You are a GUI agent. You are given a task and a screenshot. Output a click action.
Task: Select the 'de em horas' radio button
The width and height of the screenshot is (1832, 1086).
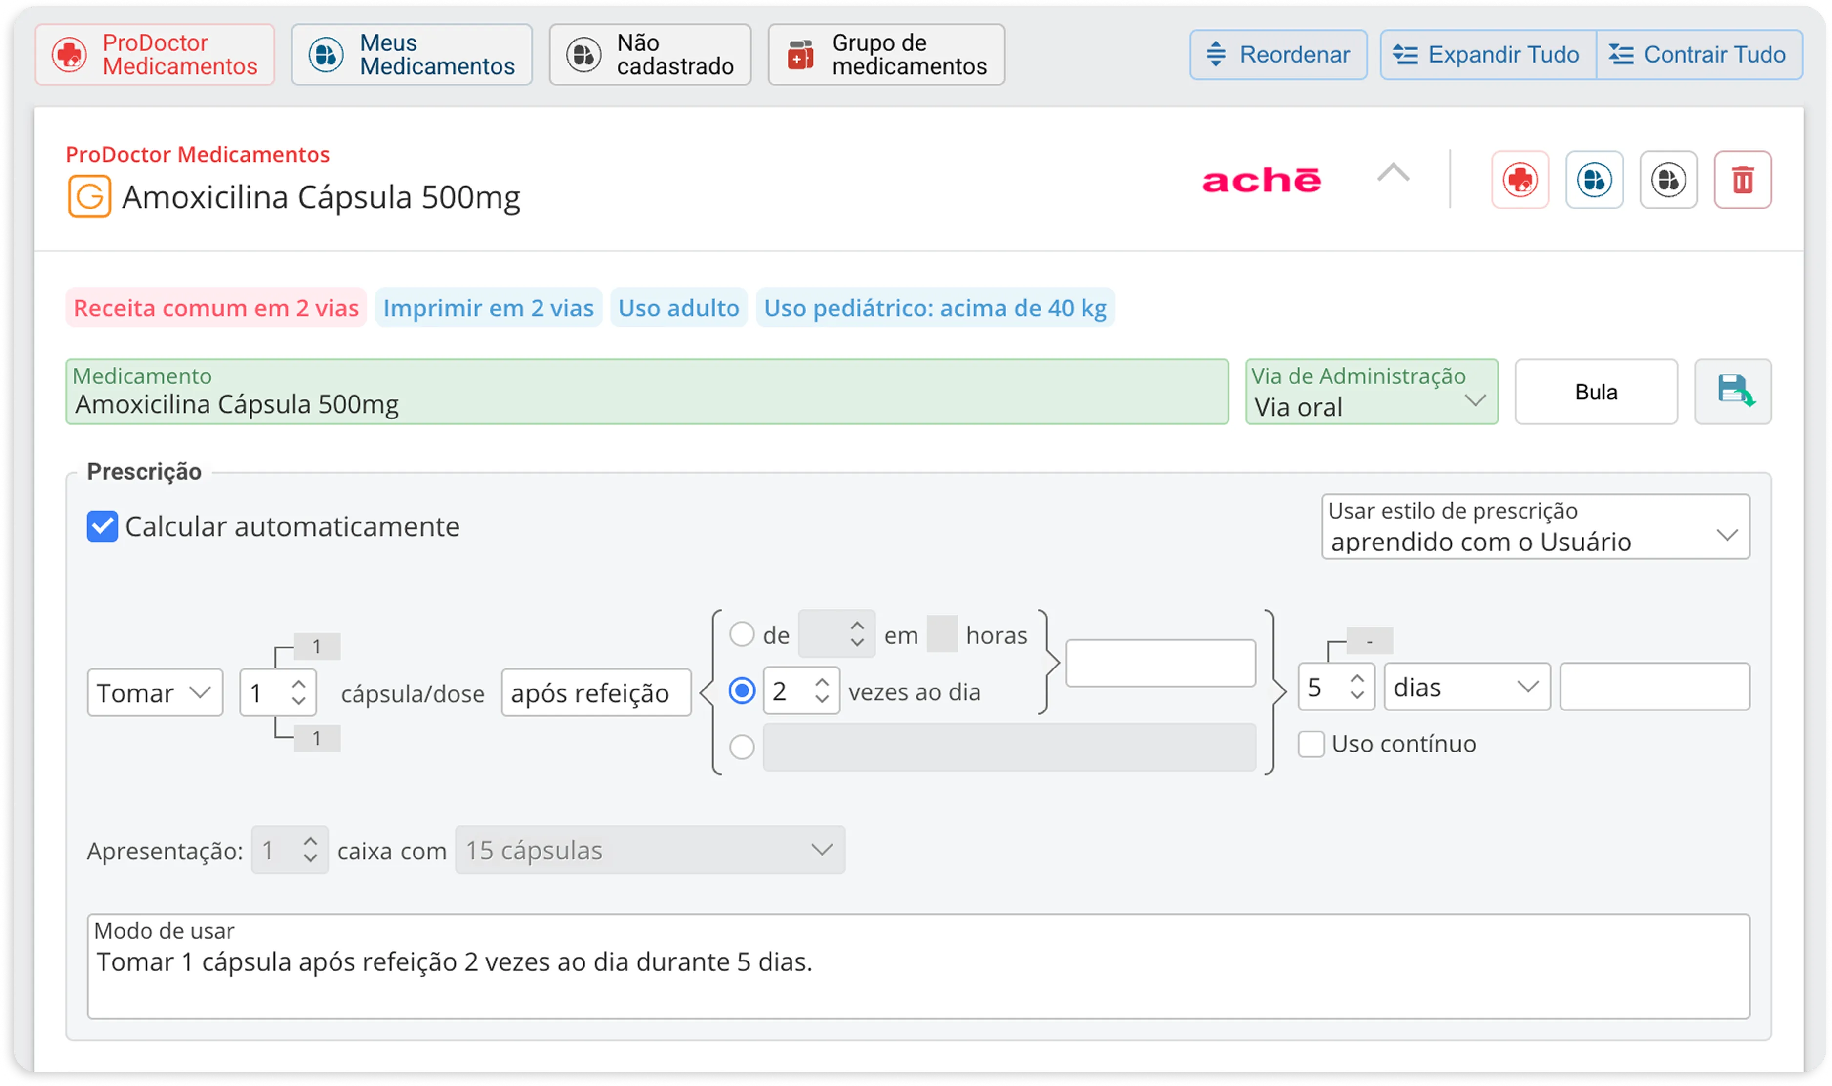point(742,634)
